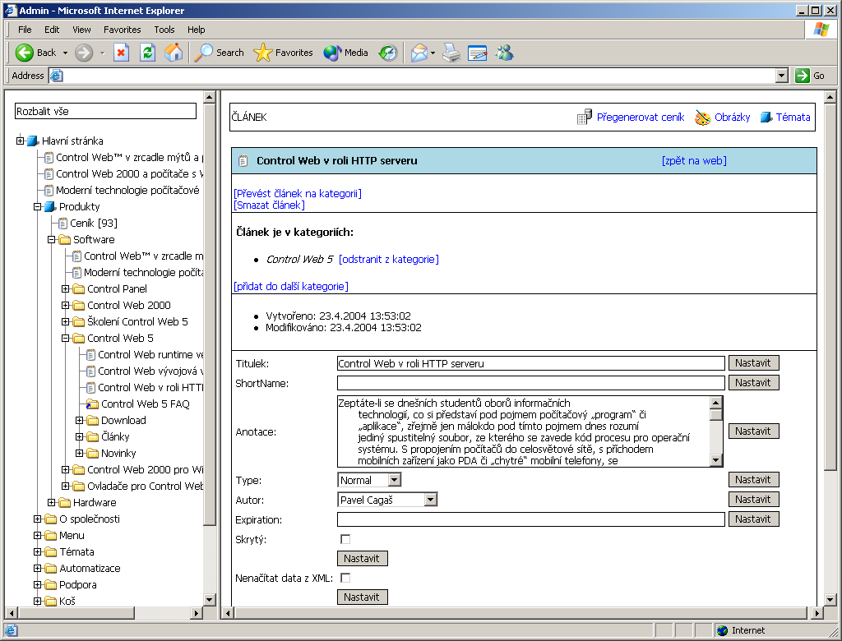Click the Smazat článek link

[x=269, y=205]
